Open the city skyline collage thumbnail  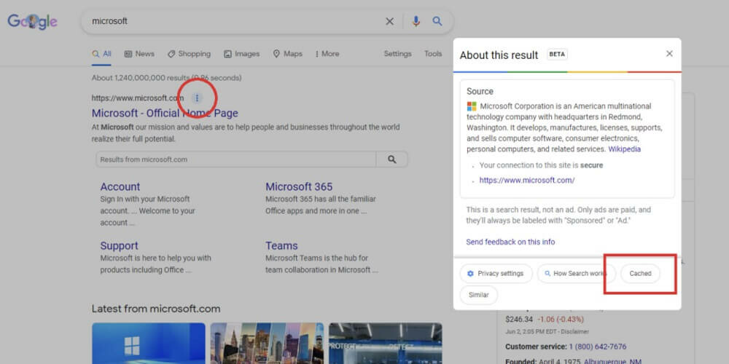267,343
